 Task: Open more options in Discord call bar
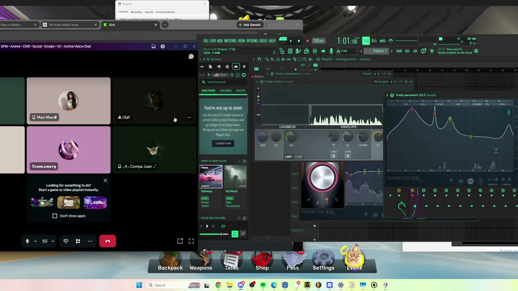coord(90,241)
